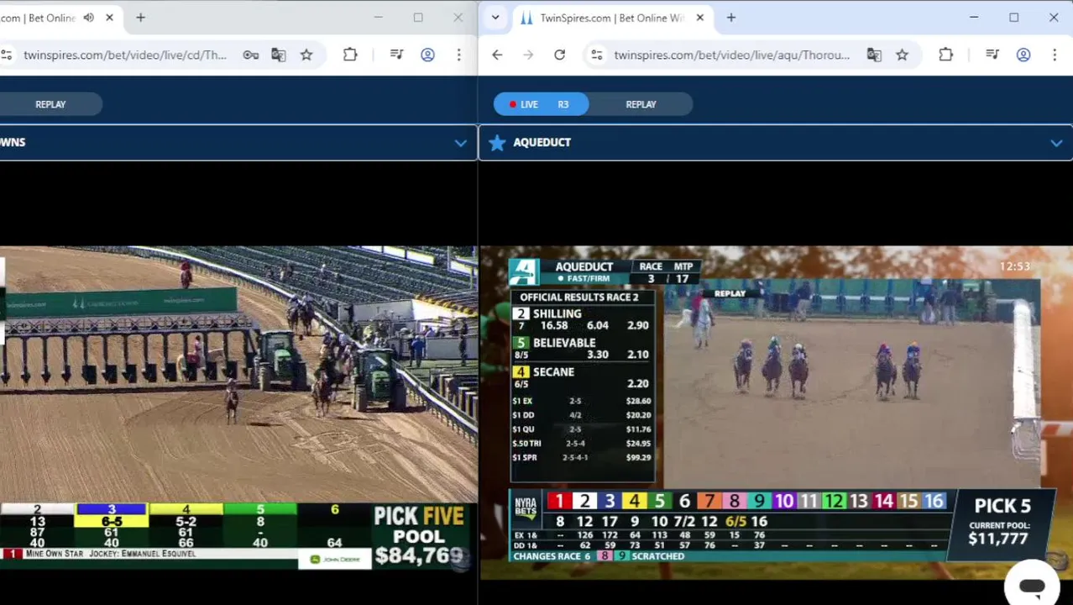Close the left window's Bet Online tab

109,18
